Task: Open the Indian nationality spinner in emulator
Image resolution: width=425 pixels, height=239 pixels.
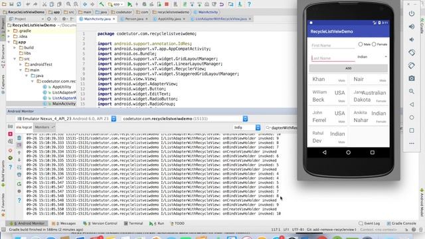Action: pos(372,56)
